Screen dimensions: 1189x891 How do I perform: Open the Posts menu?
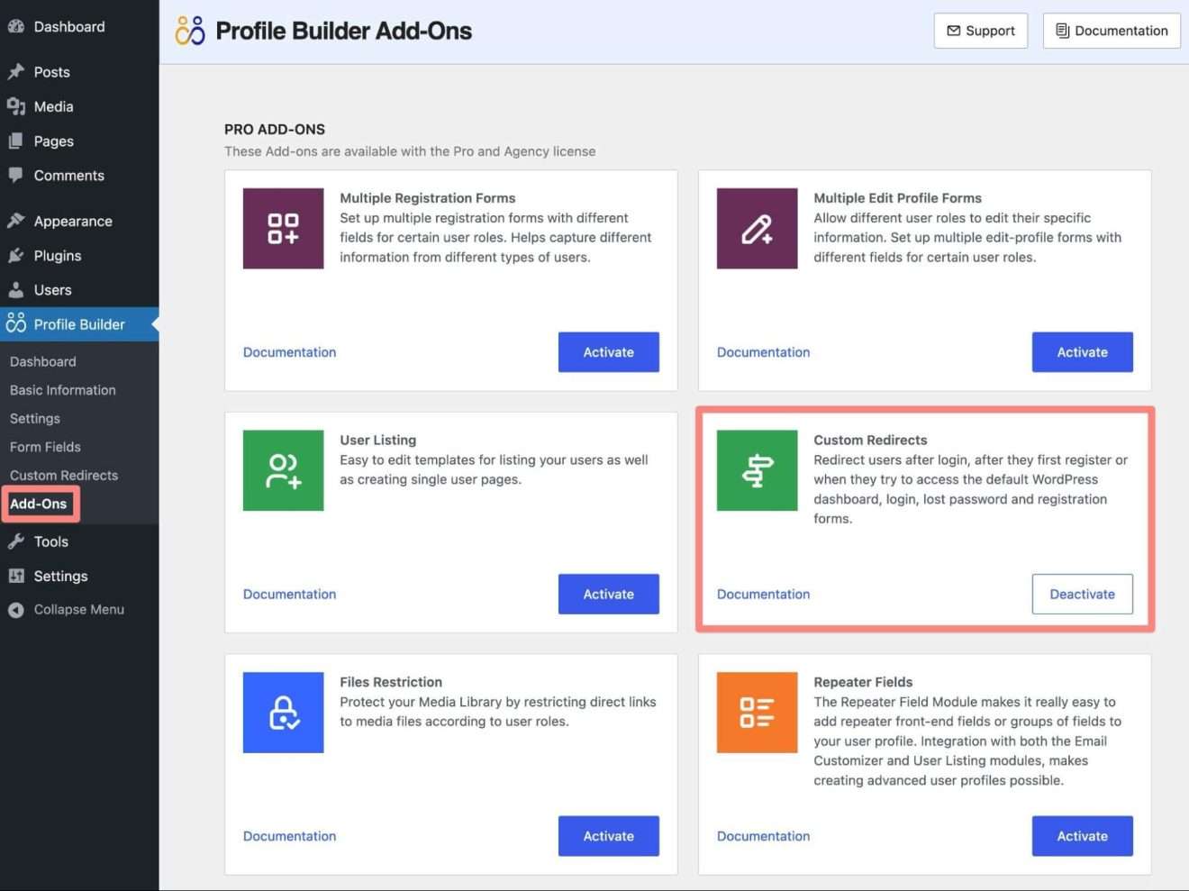[x=79, y=72]
